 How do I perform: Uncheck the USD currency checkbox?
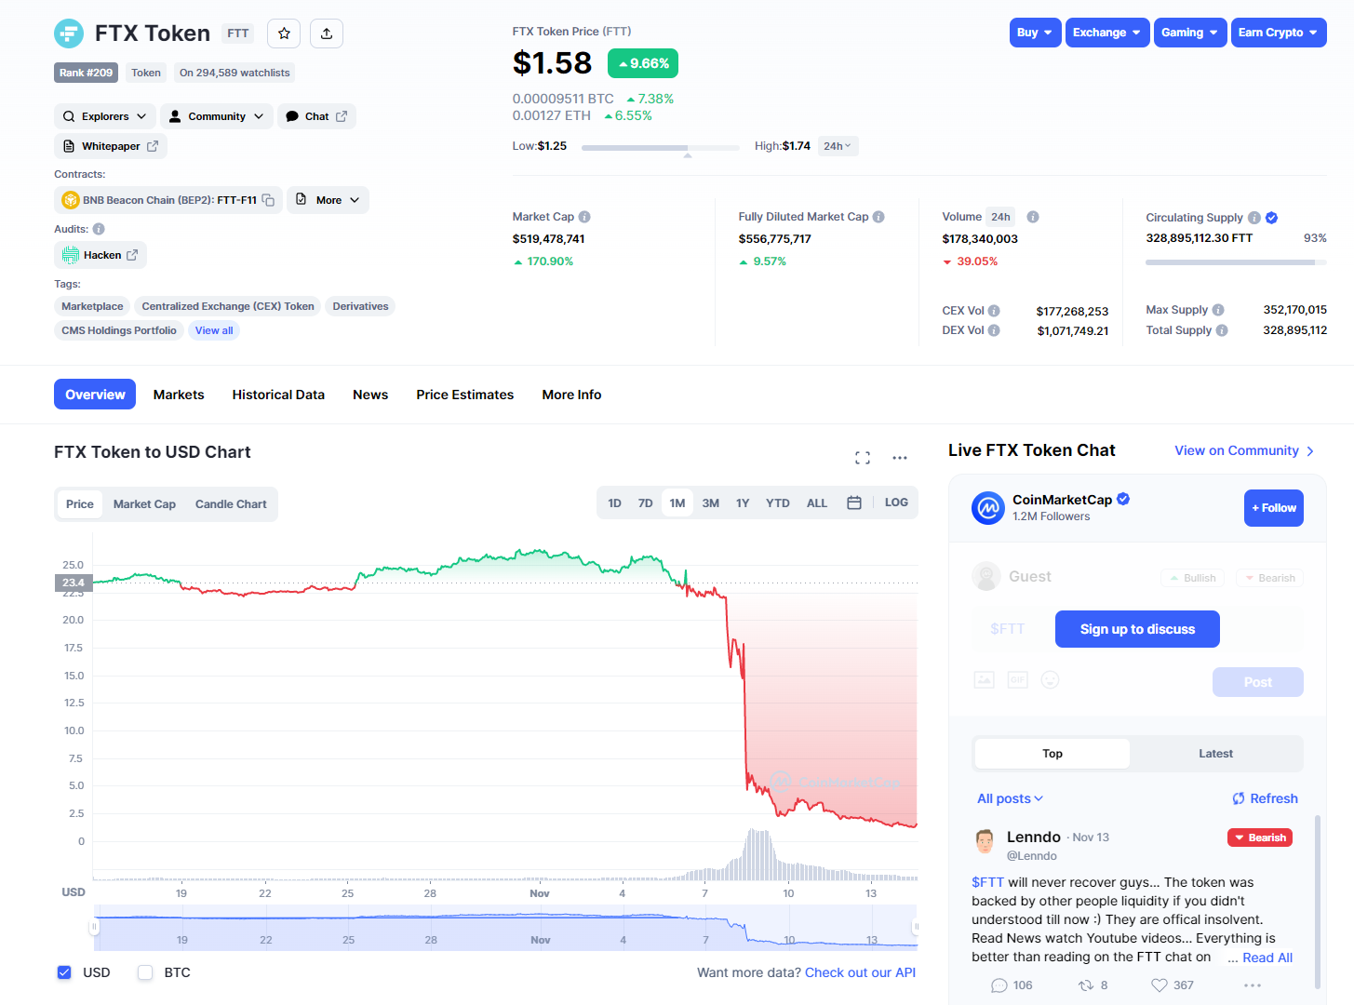[64, 972]
